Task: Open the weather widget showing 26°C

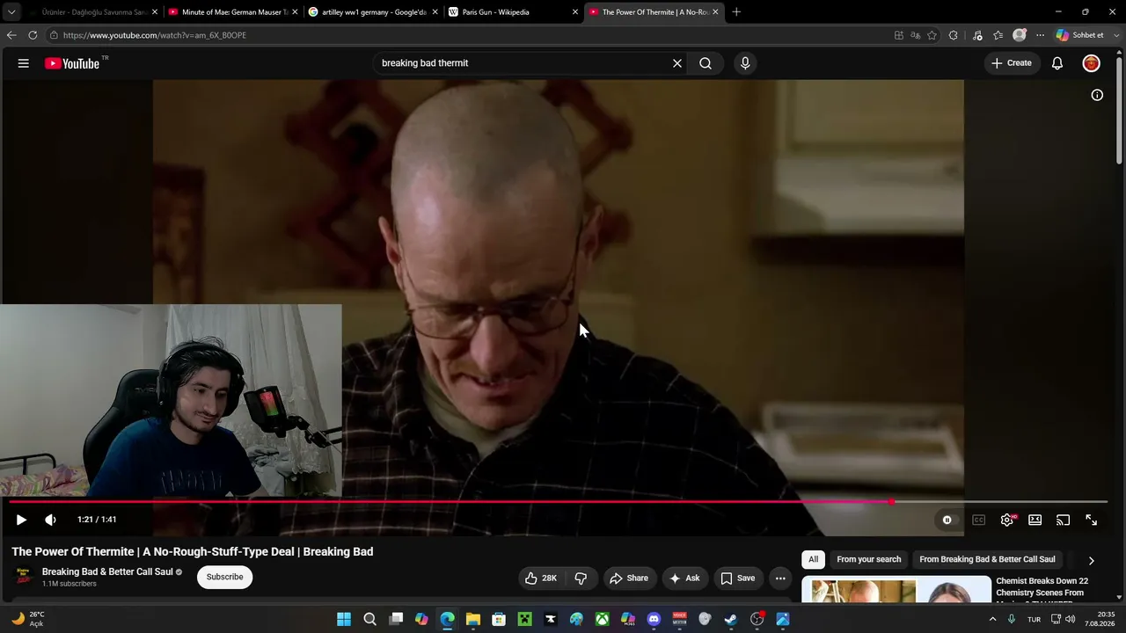Action: click(26, 619)
